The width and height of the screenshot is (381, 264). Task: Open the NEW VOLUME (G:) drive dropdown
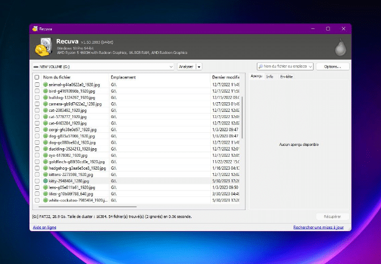171,66
